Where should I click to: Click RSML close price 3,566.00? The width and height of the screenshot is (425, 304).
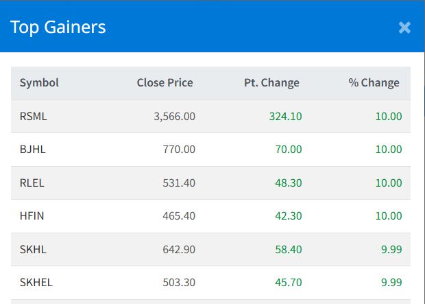click(174, 117)
